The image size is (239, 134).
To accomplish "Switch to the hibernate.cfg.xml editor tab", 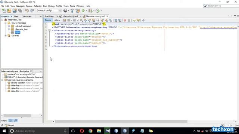I will 70,16.
